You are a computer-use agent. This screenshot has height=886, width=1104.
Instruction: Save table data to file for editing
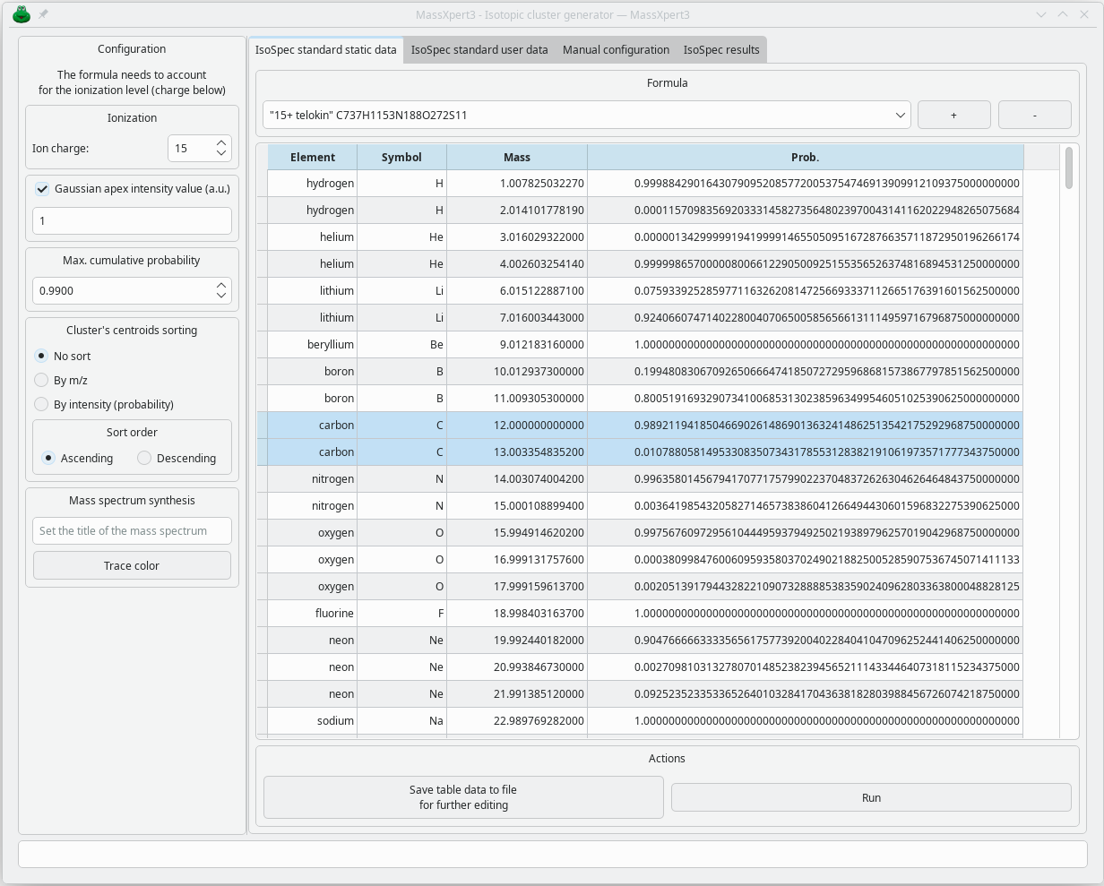(462, 796)
